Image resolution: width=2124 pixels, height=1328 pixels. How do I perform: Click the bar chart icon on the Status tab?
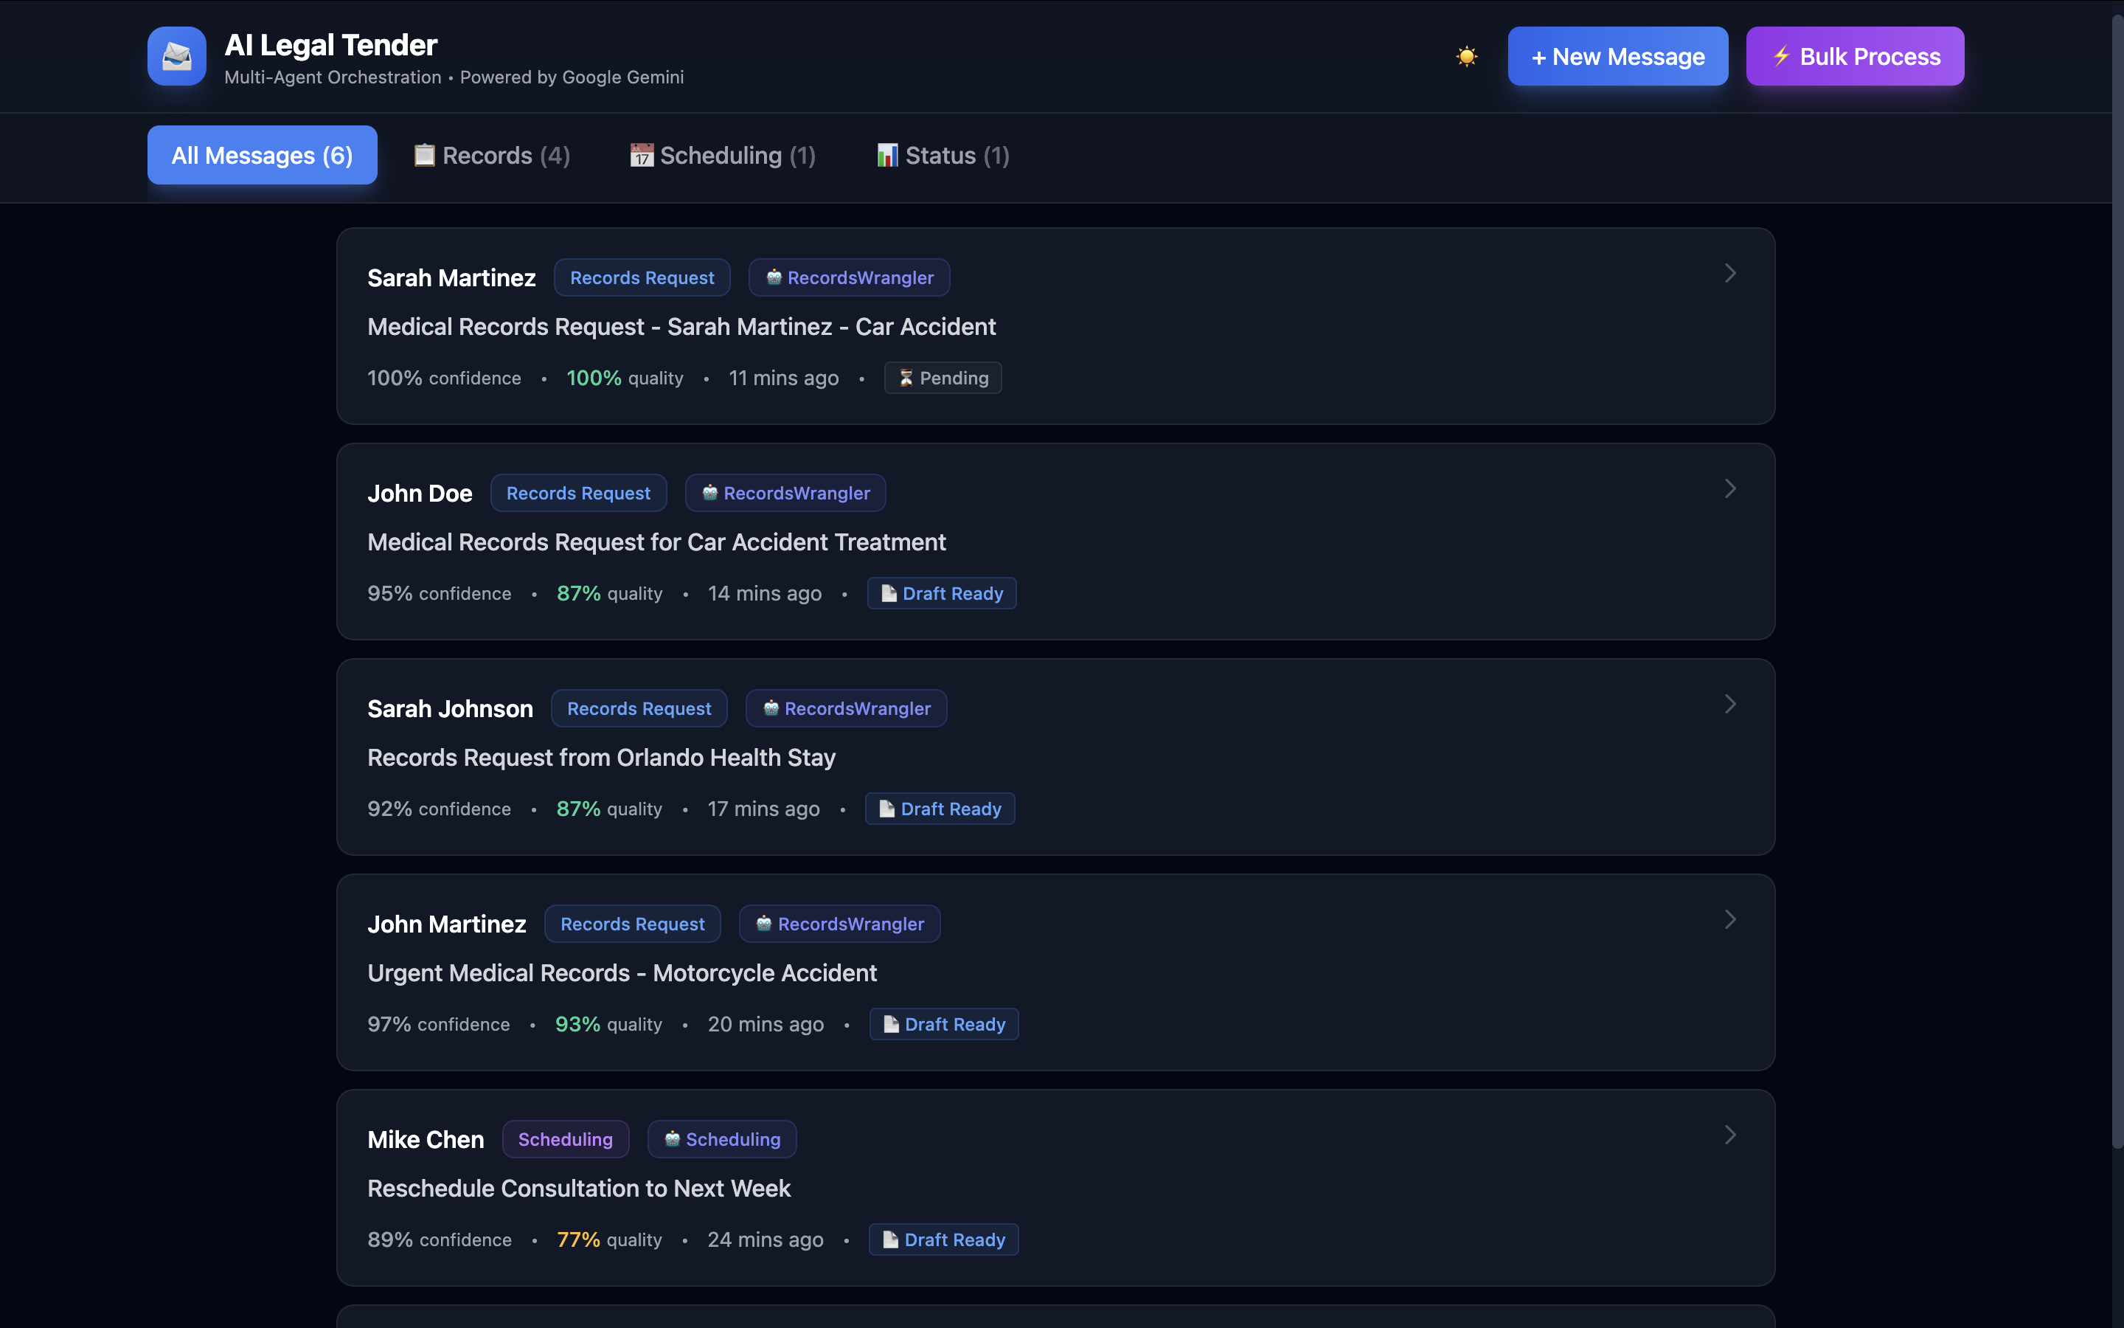tap(887, 156)
